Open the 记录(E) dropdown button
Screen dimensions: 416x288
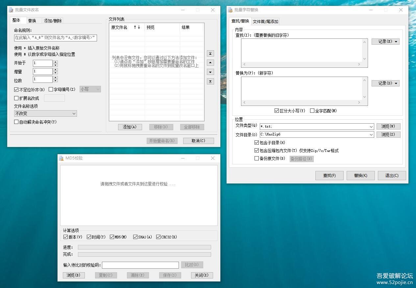385,42
